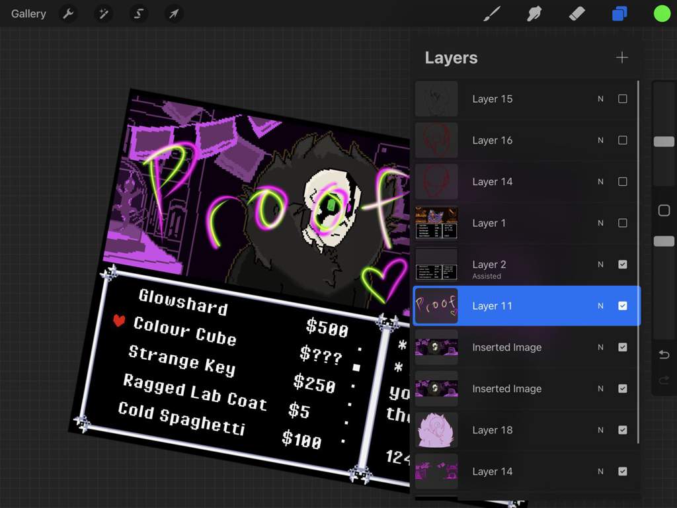Open the active color swatch circle
Screen dimensions: 677x508
662,13
